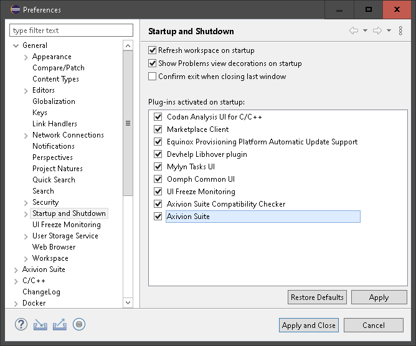Expand the Editors tree node

(26, 91)
